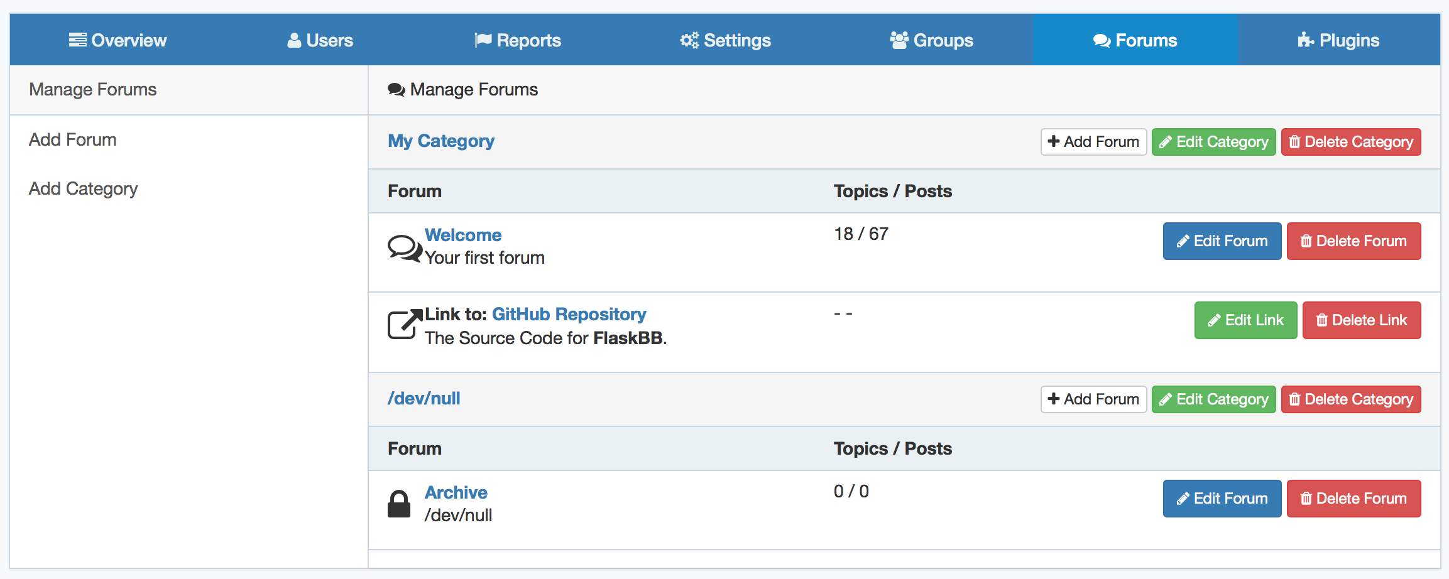
Task: Delete the /dev/null category
Action: coord(1351,399)
